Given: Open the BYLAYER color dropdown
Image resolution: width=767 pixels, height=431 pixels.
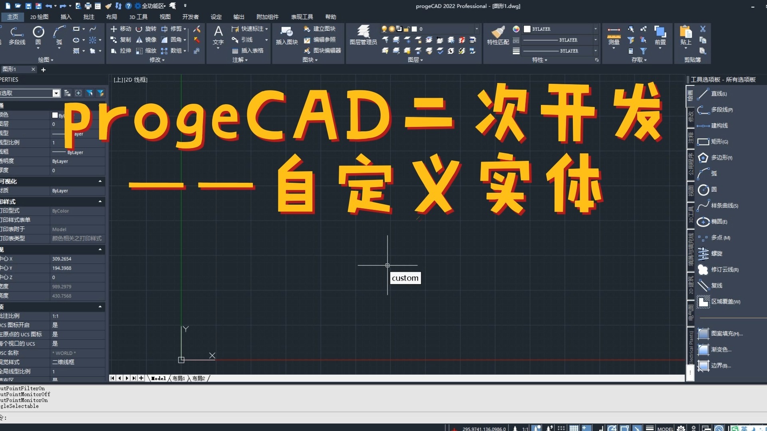Looking at the screenshot, I should click(596, 29).
